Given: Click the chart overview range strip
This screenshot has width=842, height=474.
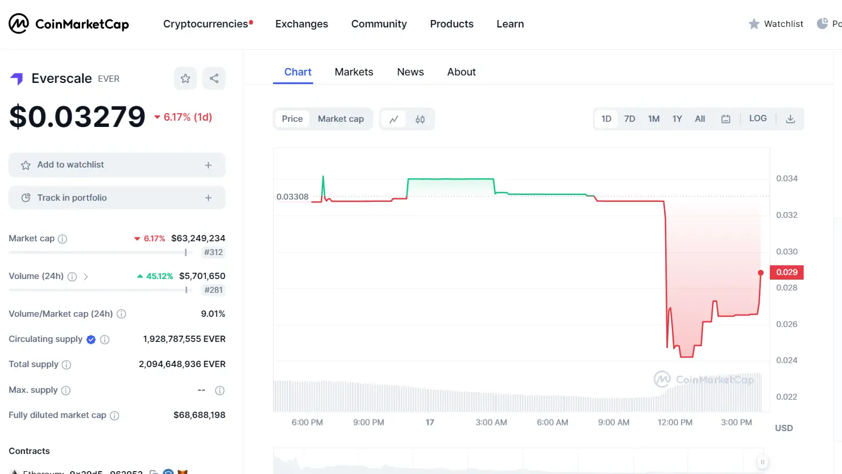Looking at the screenshot, I should [x=518, y=461].
